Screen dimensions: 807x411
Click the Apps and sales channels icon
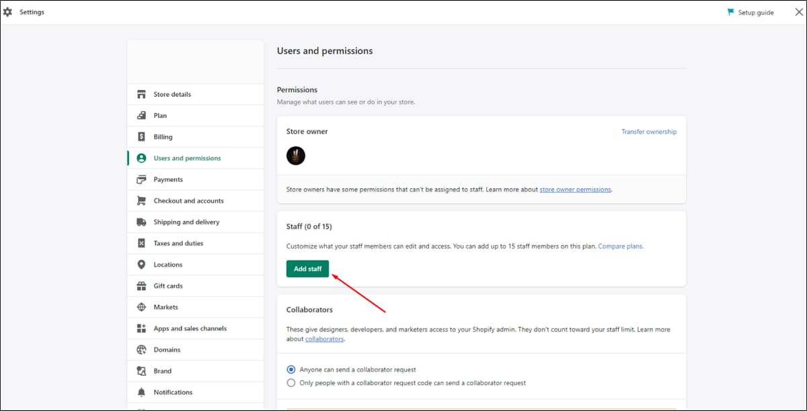pos(141,328)
